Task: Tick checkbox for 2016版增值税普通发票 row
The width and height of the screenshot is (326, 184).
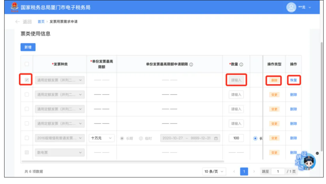Action: pos(27,138)
